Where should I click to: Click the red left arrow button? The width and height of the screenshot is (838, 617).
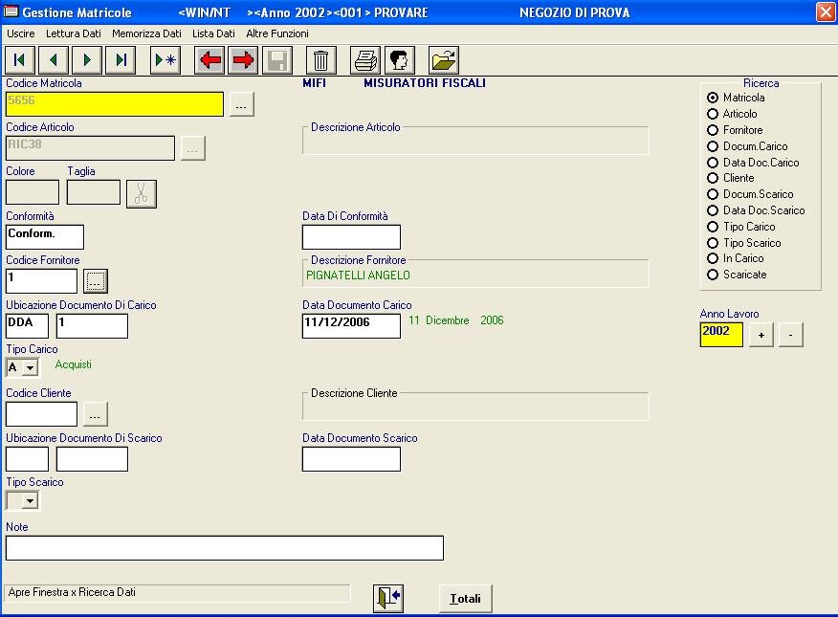pyautogui.click(x=209, y=61)
